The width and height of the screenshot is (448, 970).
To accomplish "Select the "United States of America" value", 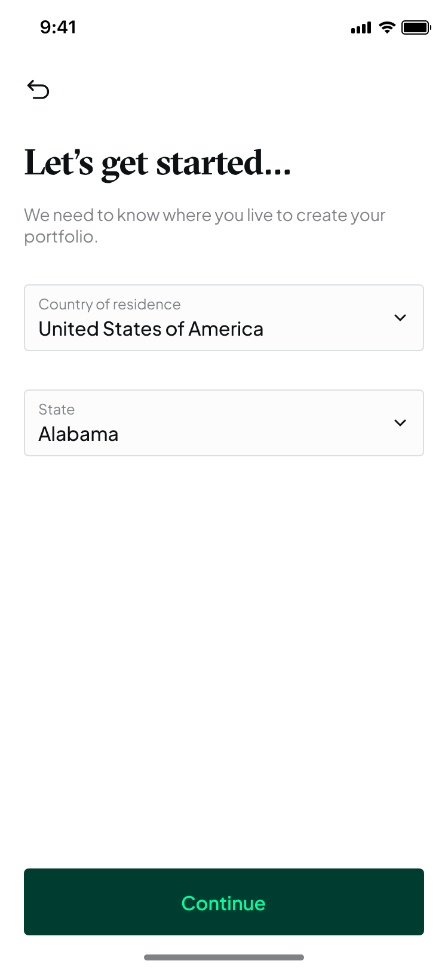I will pyautogui.click(x=151, y=329).
